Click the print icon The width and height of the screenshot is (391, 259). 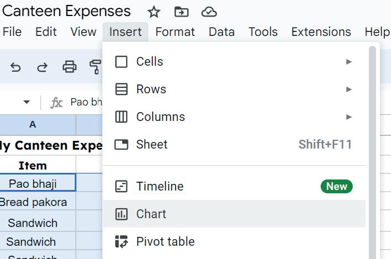click(x=69, y=67)
